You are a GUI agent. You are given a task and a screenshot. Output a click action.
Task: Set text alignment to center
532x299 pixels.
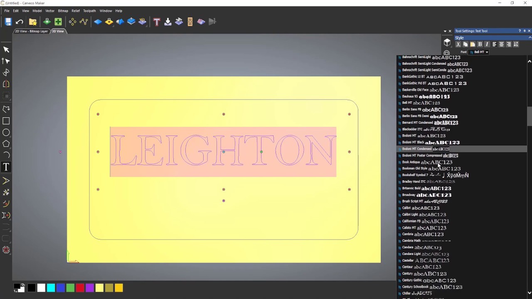(502, 44)
